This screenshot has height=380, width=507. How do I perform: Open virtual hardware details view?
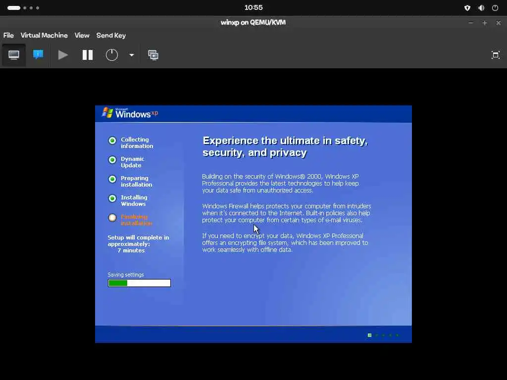pos(38,54)
